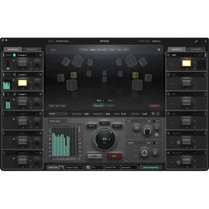Click the talkback microphone button
The width and height of the screenshot is (209, 209).
144,153
